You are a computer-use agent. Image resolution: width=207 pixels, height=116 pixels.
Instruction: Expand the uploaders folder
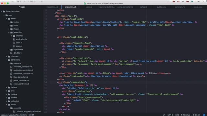pos(6,101)
